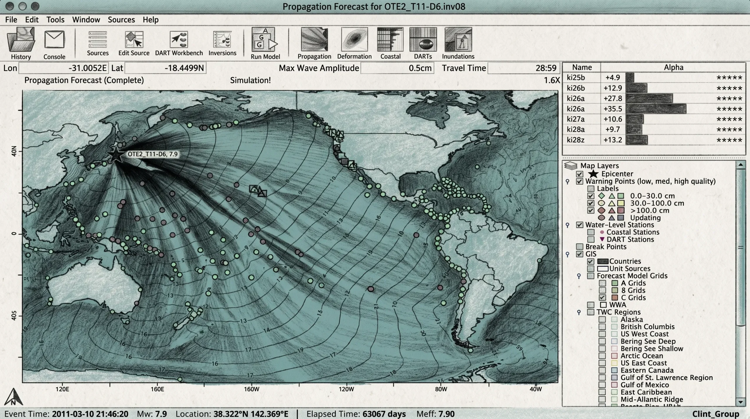The width and height of the screenshot is (750, 419).
Task: Show the Propagation view icon
Action: click(314, 40)
